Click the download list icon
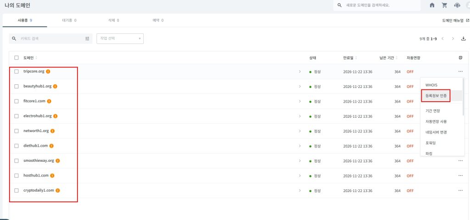 tap(463, 38)
